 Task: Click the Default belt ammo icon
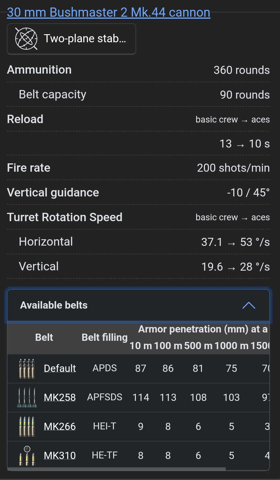point(27,368)
